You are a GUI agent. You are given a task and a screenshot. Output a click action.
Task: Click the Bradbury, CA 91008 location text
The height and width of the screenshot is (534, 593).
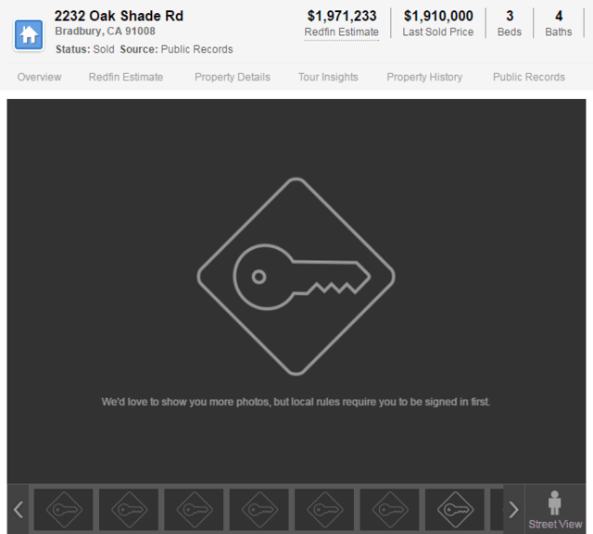coord(105,31)
